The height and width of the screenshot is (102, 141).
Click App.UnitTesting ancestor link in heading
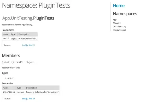(18, 18)
